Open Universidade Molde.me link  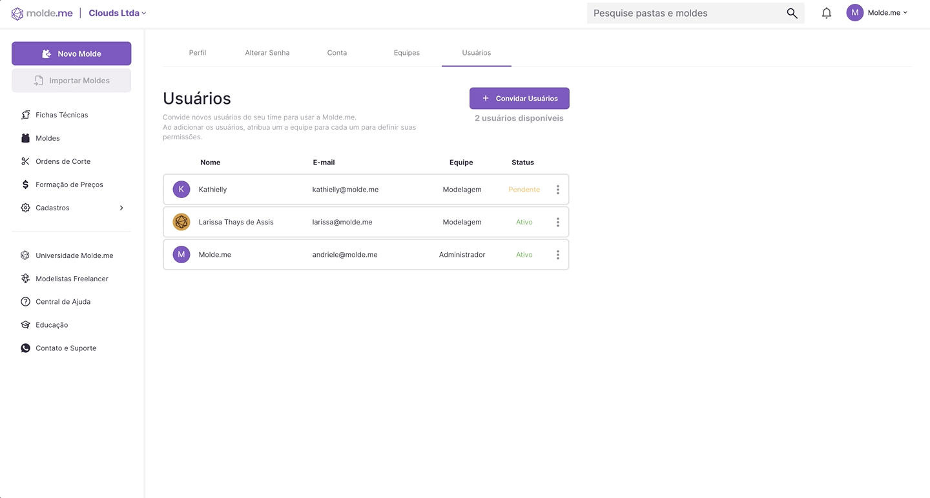74,255
